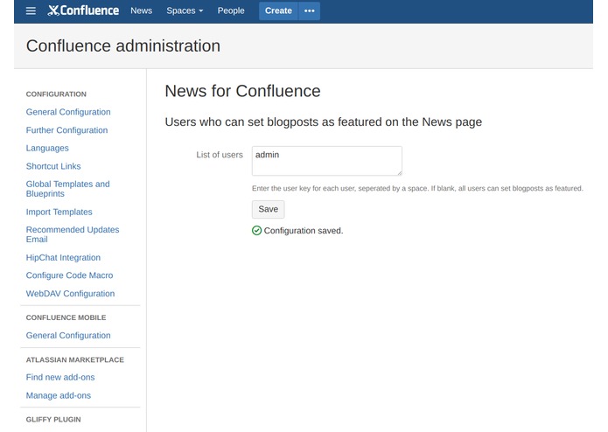608x432 pixels.
Task: Click the 'Enter the user key' help text
Action: [417, 188]
